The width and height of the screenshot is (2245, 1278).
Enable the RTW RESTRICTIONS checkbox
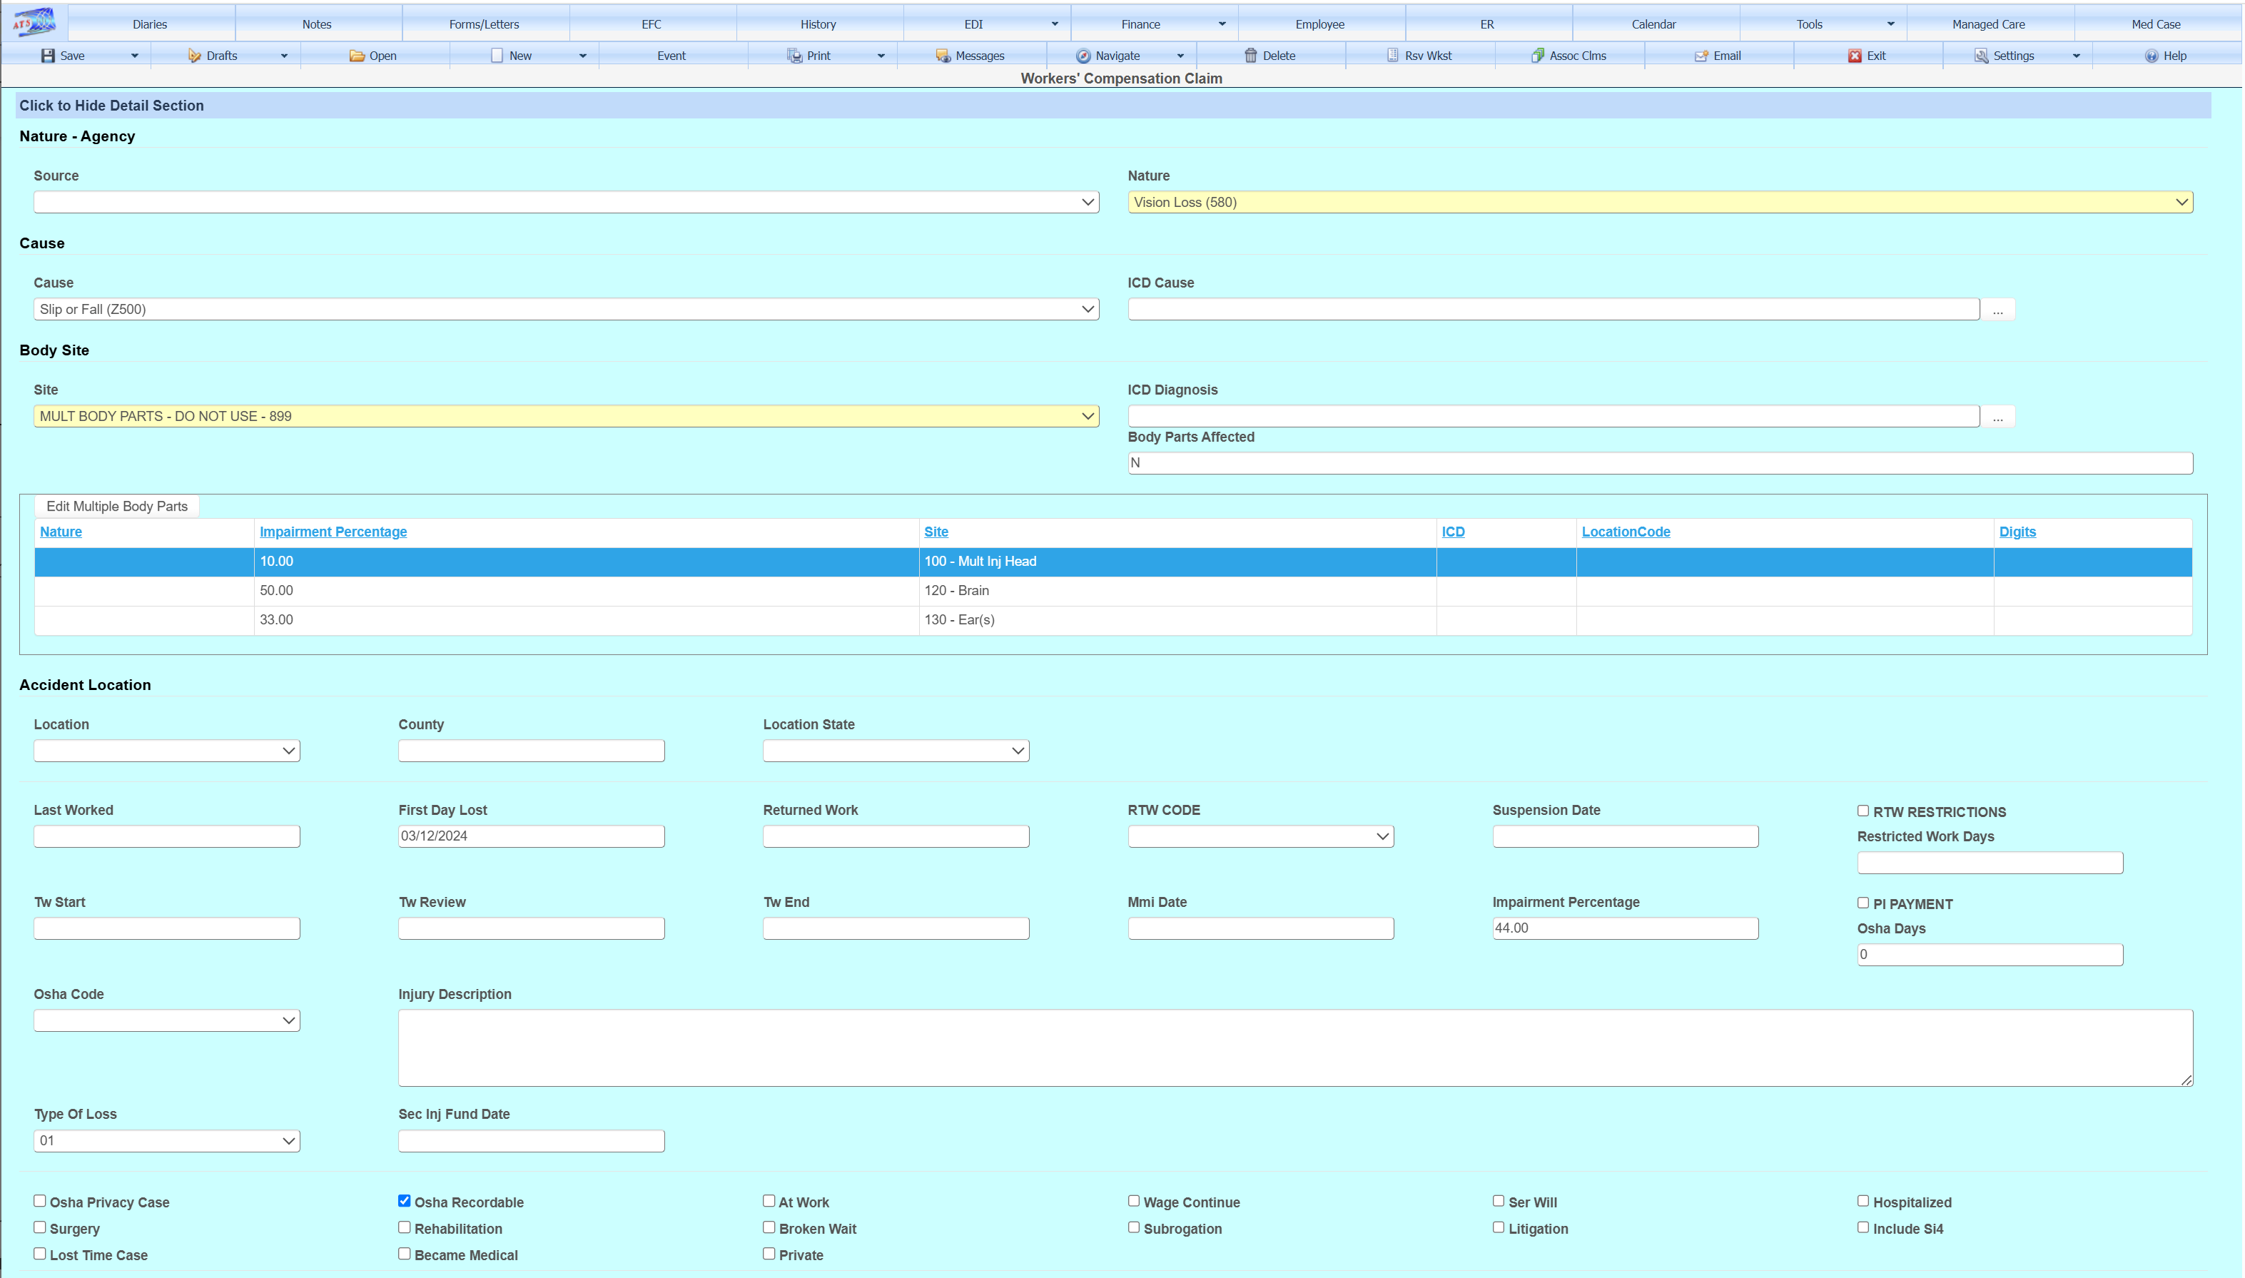(x=1863, y=810)
